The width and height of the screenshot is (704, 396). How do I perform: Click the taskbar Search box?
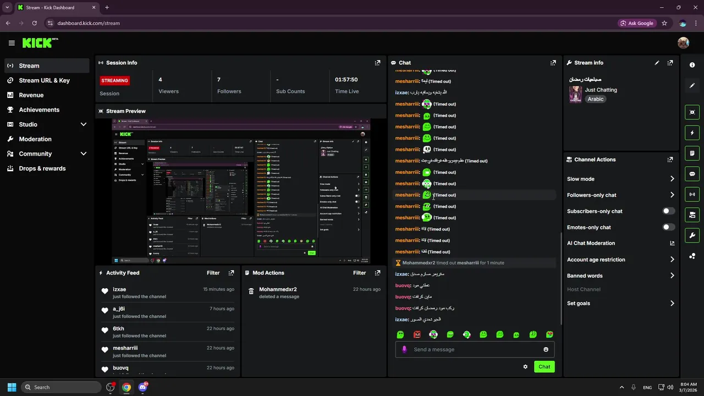point(61,387)
